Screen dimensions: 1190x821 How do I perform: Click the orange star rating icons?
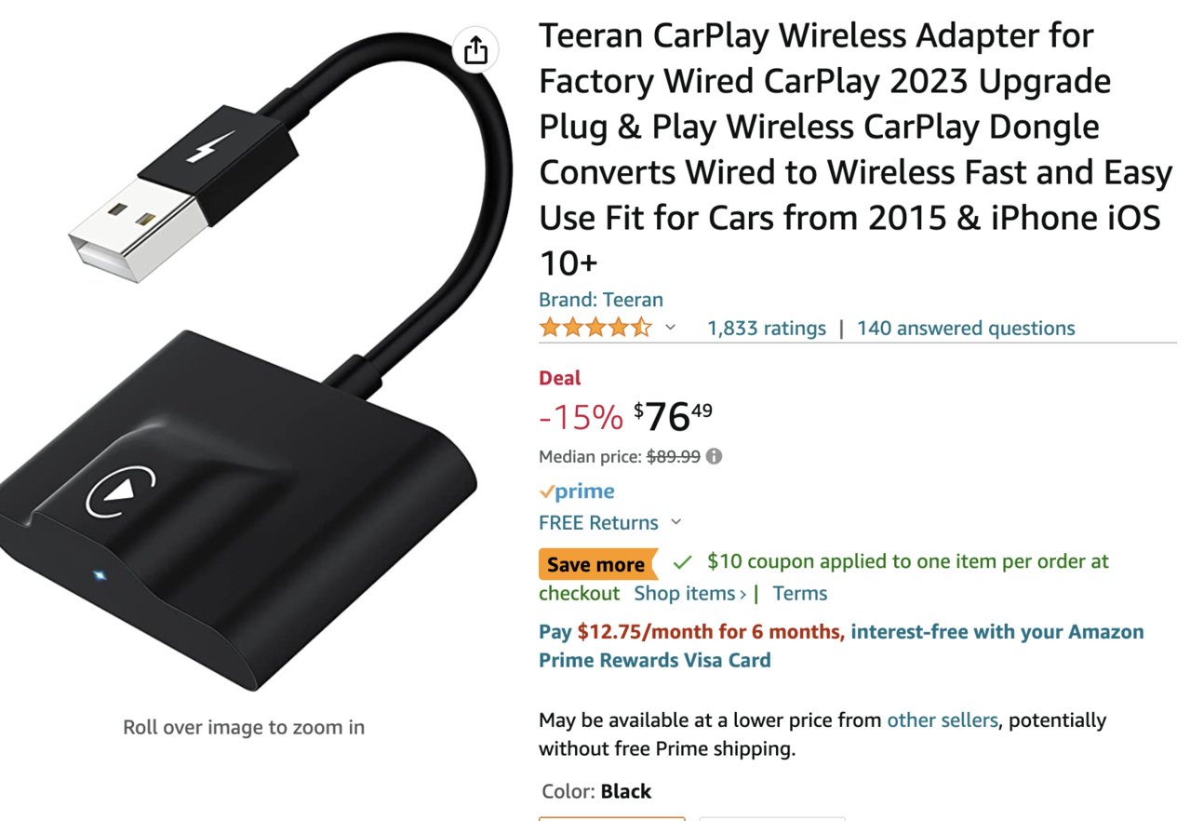[595, 328]
